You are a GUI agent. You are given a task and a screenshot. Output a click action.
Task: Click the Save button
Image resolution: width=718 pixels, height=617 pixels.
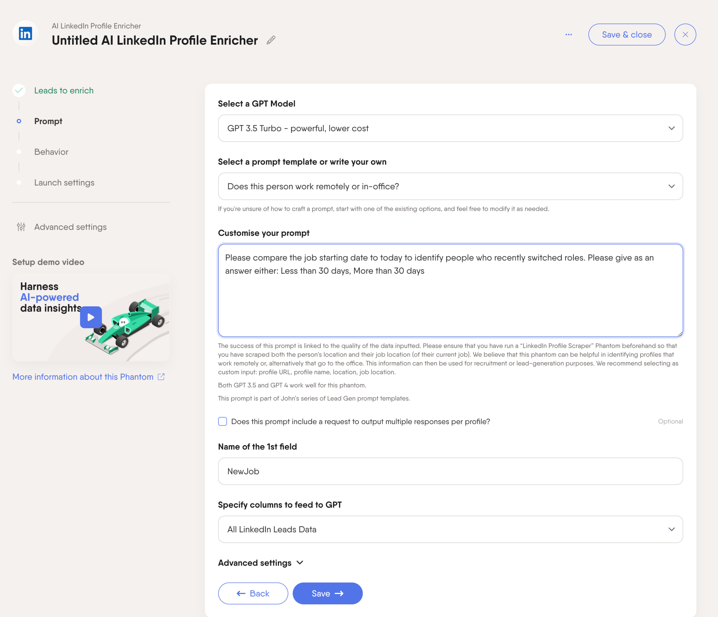click(x=327, y=594)
